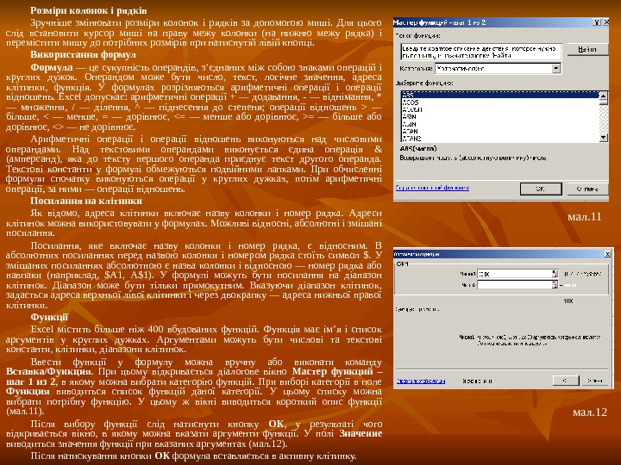Click the function list scroll-up arrow
Viewport: 621px width, 465px height.
(x=603, y=95)
